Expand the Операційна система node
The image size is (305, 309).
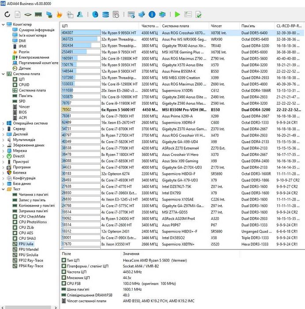click(x=3, y=123)
